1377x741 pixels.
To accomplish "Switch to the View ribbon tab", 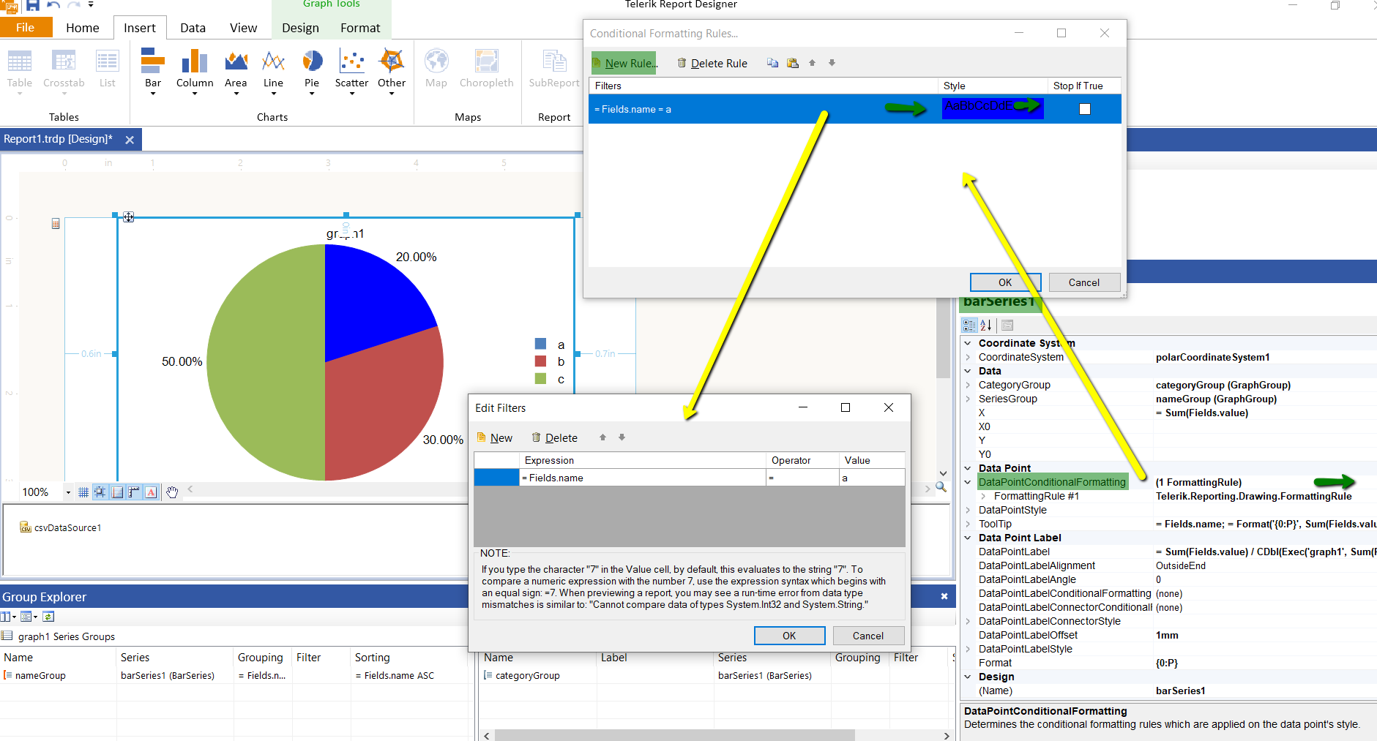I will pyautogui.click(x=244, y=28).
